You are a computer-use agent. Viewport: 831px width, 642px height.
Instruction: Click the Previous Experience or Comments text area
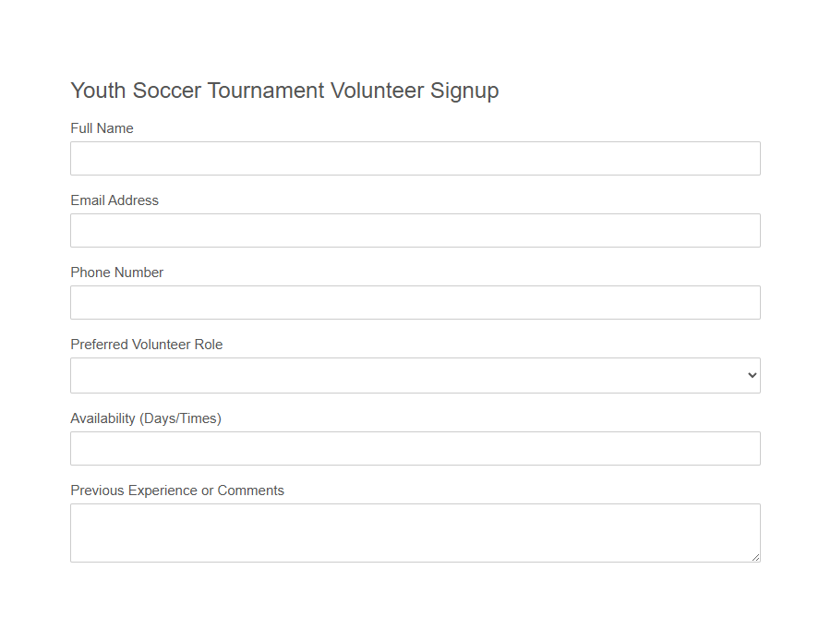point(415,532)
